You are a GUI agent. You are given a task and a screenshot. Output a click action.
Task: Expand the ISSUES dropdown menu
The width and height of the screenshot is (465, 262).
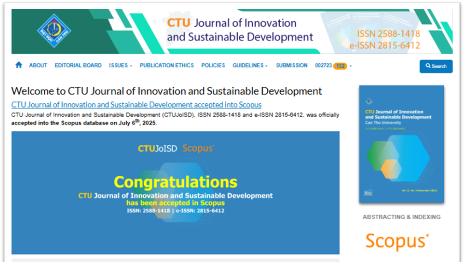click(x=120, y=65)
